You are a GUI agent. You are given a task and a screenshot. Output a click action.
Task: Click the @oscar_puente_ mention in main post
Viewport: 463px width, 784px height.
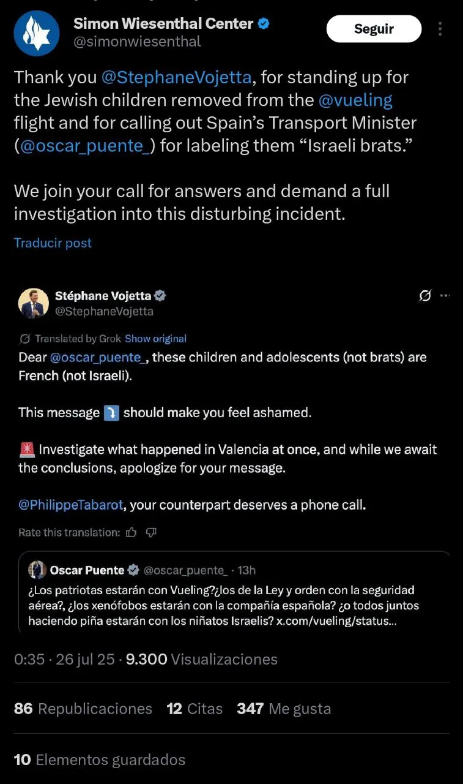tap(85, 146)
